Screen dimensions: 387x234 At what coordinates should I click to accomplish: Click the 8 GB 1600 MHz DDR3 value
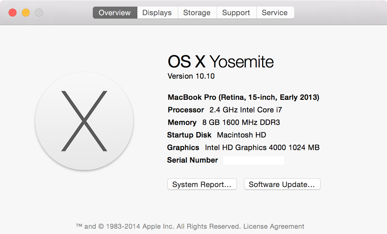pyautogui.click(x=241, y=122)
